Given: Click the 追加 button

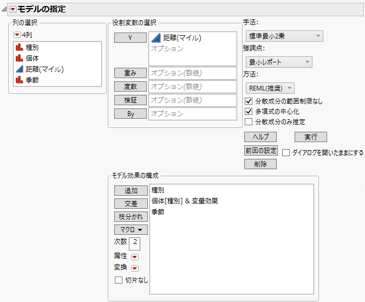Looking at the screenshot, I should click(131, 191).
